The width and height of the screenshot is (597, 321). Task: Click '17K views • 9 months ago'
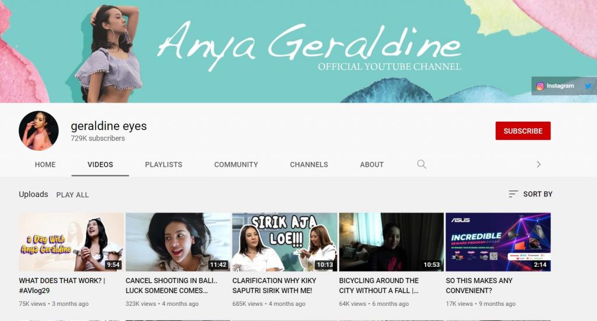click(480, 304)
